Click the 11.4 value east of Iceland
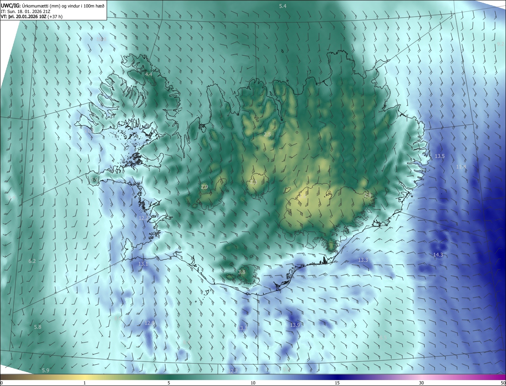This screenshot has width=506, height=386. tap(461, 167)
